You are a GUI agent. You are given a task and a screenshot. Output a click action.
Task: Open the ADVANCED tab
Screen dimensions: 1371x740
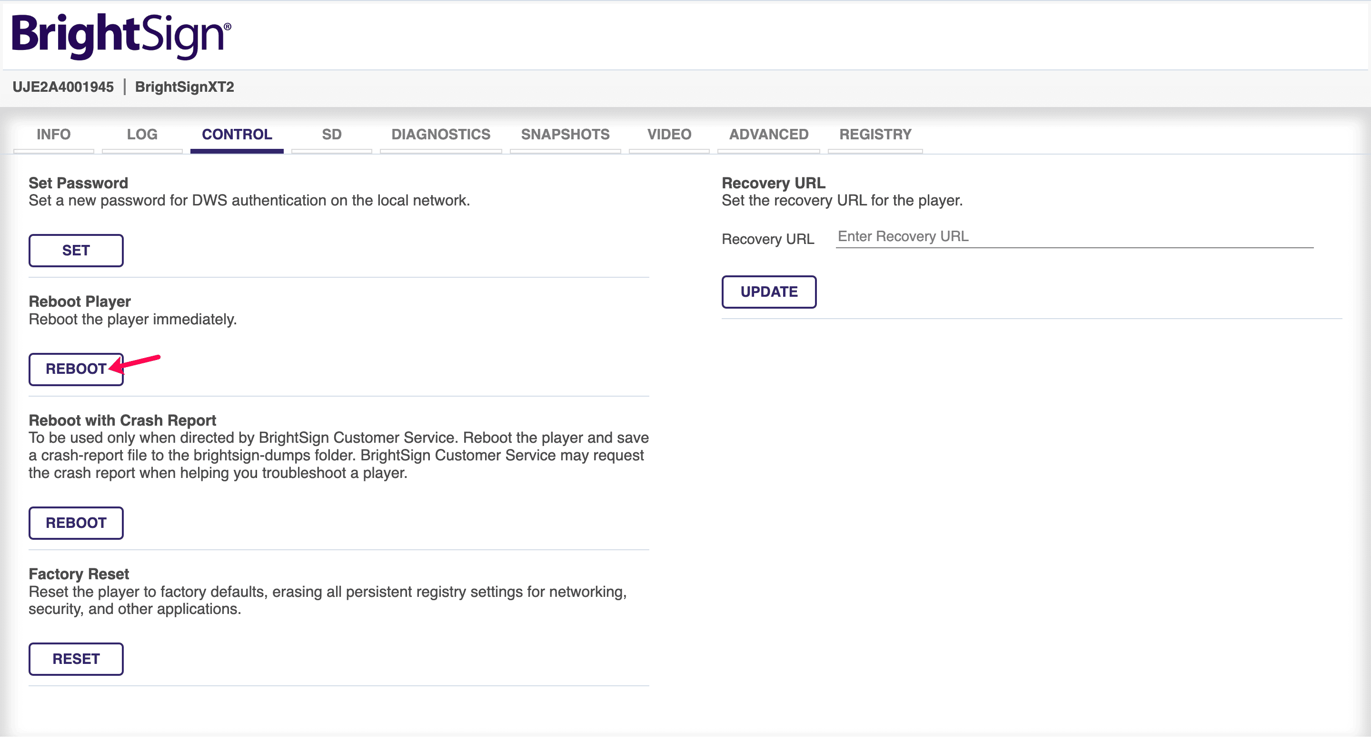768,134
